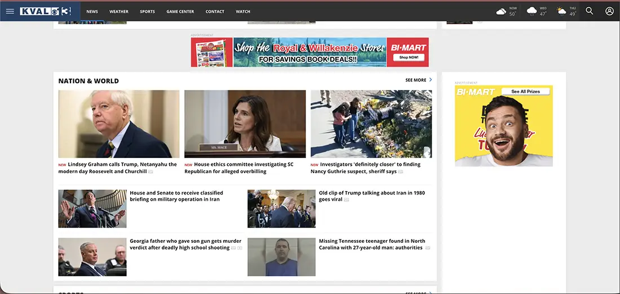Click See More for Nation & World

pos(415,80)
